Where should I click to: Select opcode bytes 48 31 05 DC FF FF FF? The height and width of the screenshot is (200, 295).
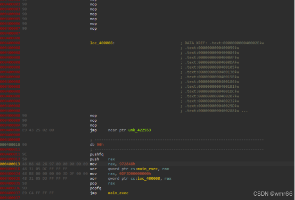coord(45,169)
